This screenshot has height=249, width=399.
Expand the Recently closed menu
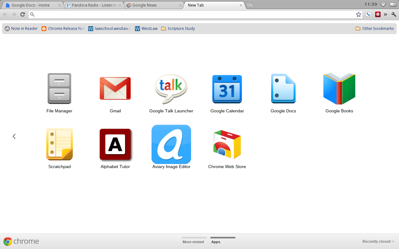click(x=378, y=242)
